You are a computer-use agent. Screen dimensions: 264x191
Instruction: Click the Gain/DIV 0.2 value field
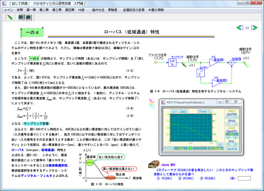[232, 134]
